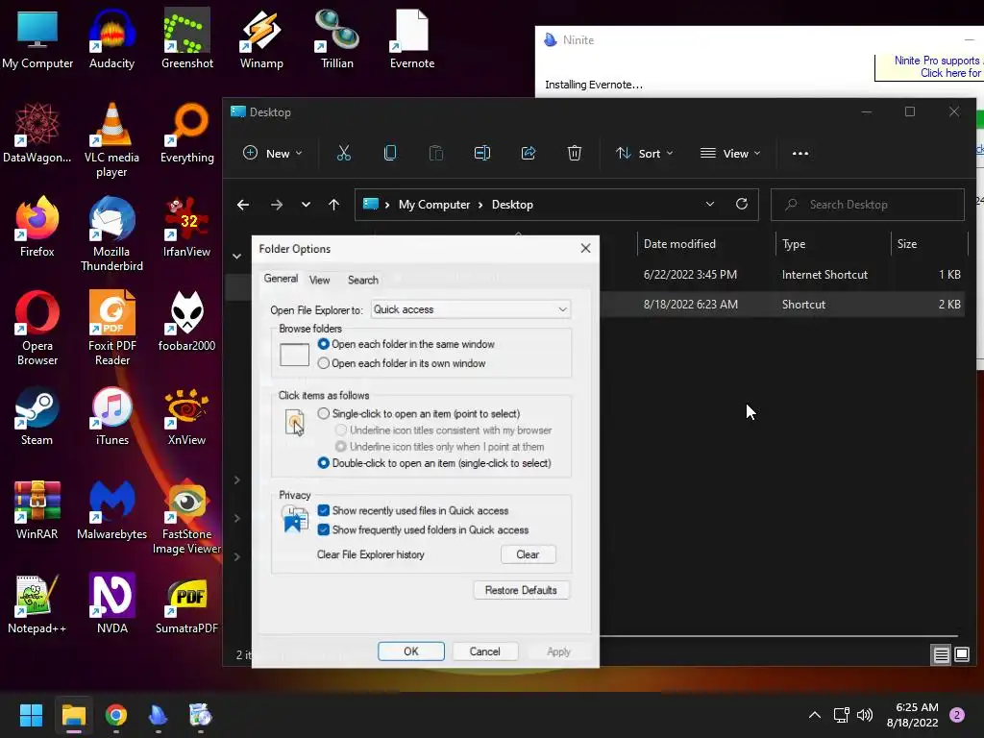Click the Search Desktop input field
This screenshot has height=738, width=984.
point(868,205)
